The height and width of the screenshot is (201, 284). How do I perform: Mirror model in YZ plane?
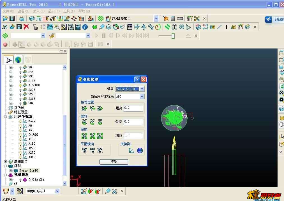coord(100,150)
